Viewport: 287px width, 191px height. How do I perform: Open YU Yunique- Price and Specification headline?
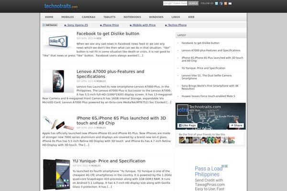[x=109, y=161]
